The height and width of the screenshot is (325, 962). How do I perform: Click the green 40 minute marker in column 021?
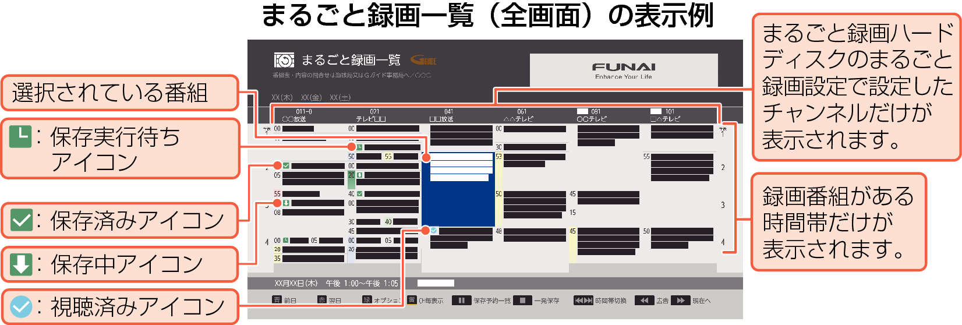388,222
